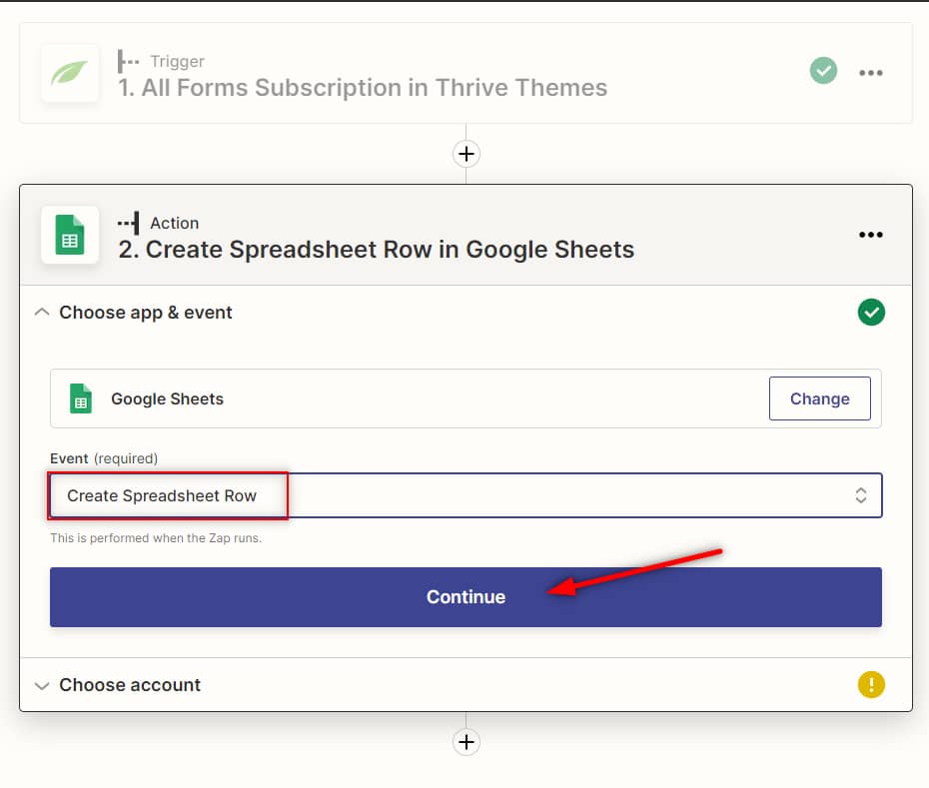The image size is (929, 788).
Task: Open the All Forms Subscription trigger step
Action: (x=362, y=88)
